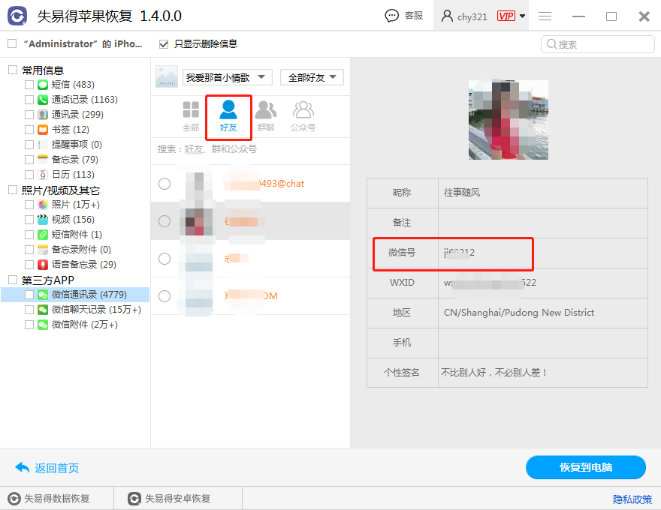Click 失易得安卓恢复 bottom link
This screenshot has height=510, width=661.
click(x=177, y=499)
